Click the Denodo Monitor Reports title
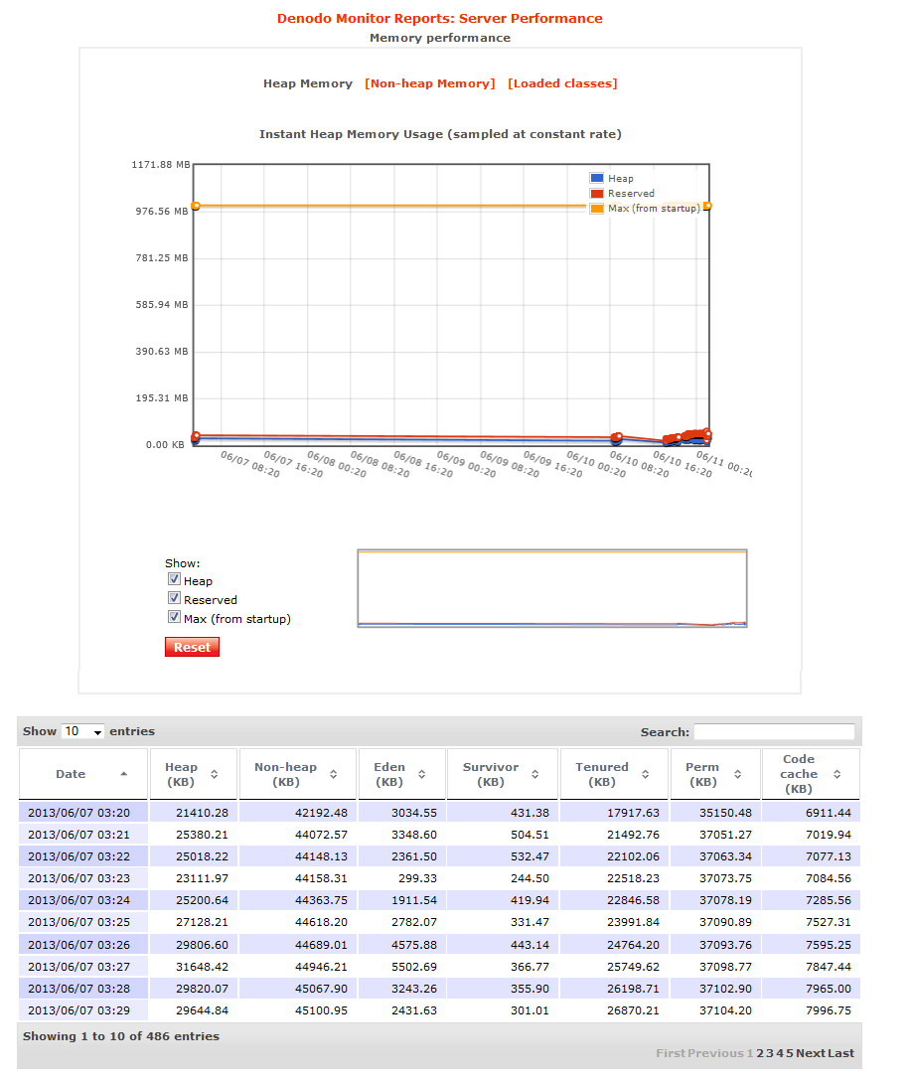911x1082 pixels. [440, 19]
